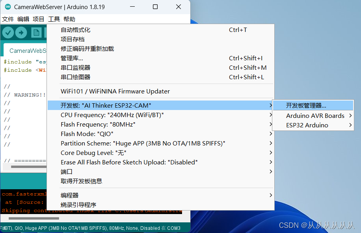361x233 pixels.
Task: Click the com.fasterxml console error line
Action: [x=24, y=194]
